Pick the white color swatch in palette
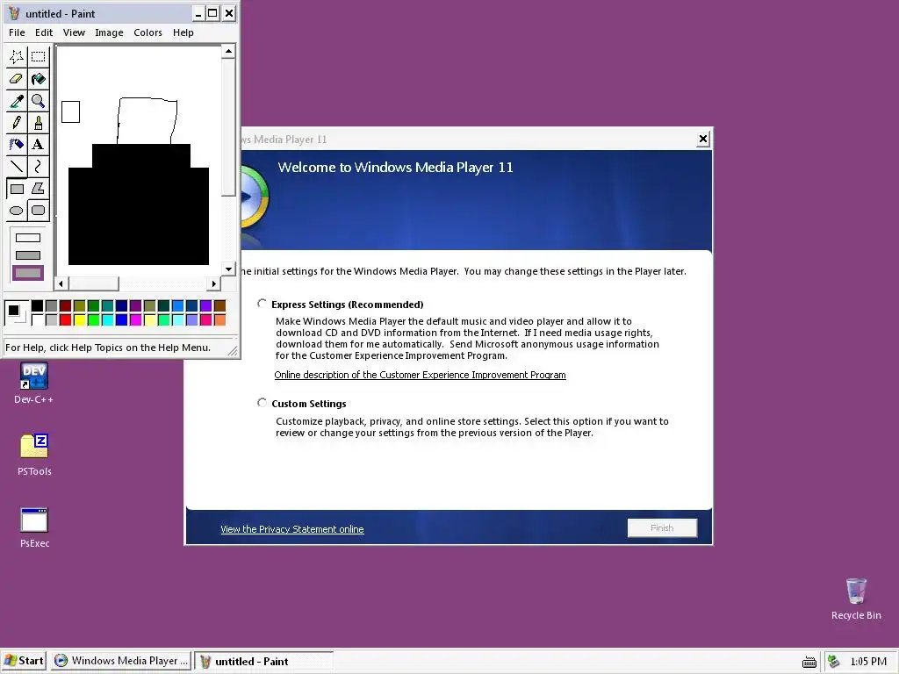This screenshot has height=674, width=899. (x=37, y=319)
